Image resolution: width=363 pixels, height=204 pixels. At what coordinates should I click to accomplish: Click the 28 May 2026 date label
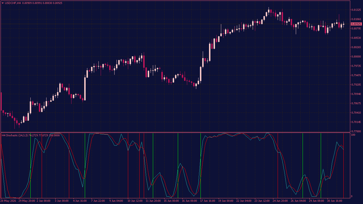(x=9, y=201)
